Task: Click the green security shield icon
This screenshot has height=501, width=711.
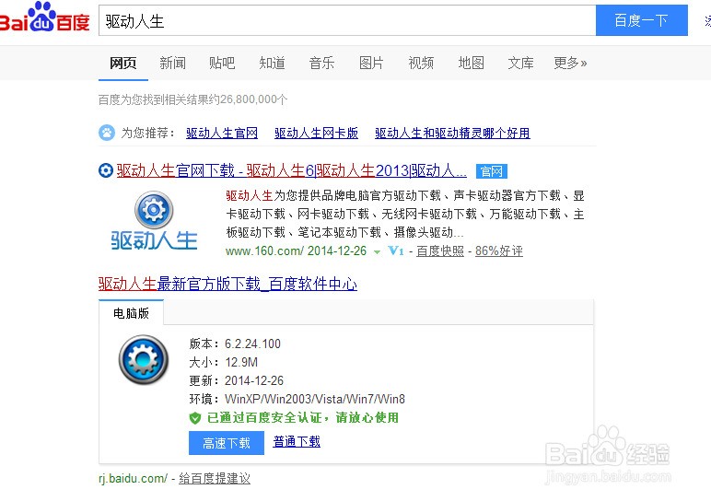Action: click(195, 418)
